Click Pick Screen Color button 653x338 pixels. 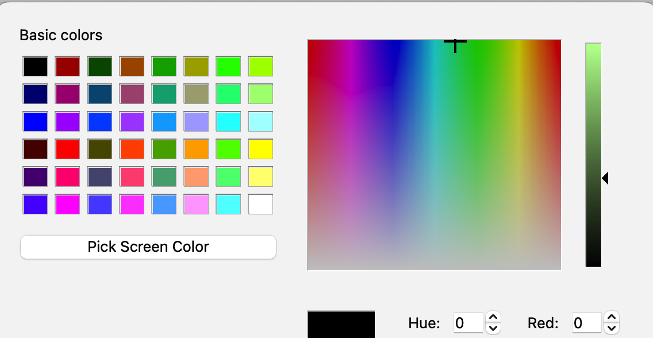[x=148, y=247]
